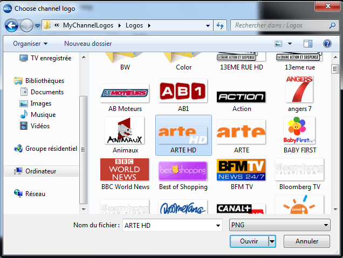Image resolution: width=343 pixels, height=258 pixels.
Task: Select Réseau in sidebar
Action: [30, 193]
